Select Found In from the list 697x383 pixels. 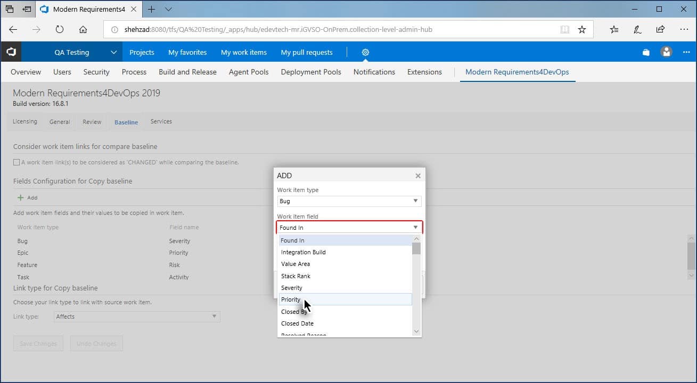pyautogui.click(x=345, y=240)
